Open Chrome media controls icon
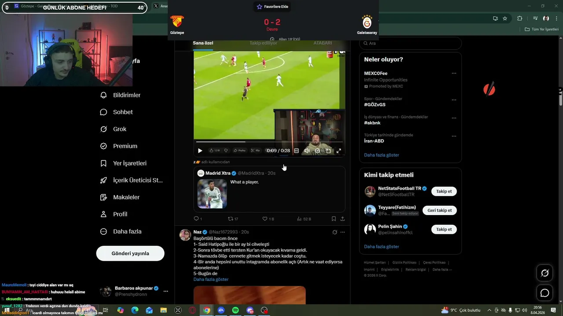Screen dimensions: 563x316 coord(535,18)
